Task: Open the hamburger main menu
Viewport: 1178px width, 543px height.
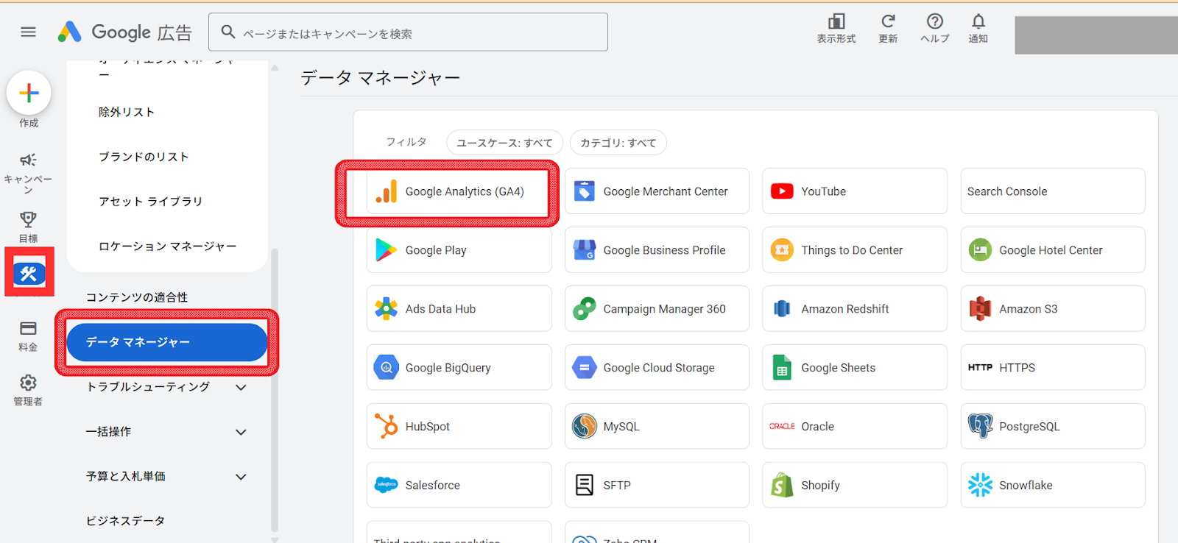Action: pyautogui.click(x=28, y=32)
